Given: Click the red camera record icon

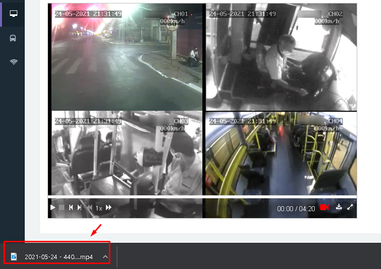Looking at the screenshot, I should (x=325, y=208).
